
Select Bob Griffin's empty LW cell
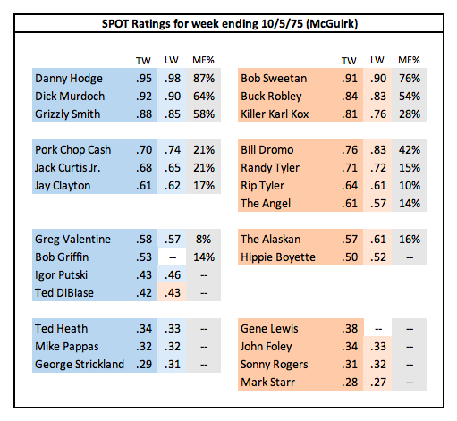click(172, 257)
